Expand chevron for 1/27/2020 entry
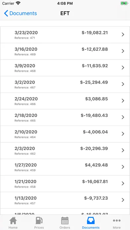This screenshot has height=230, width=130. coord(123,167)
